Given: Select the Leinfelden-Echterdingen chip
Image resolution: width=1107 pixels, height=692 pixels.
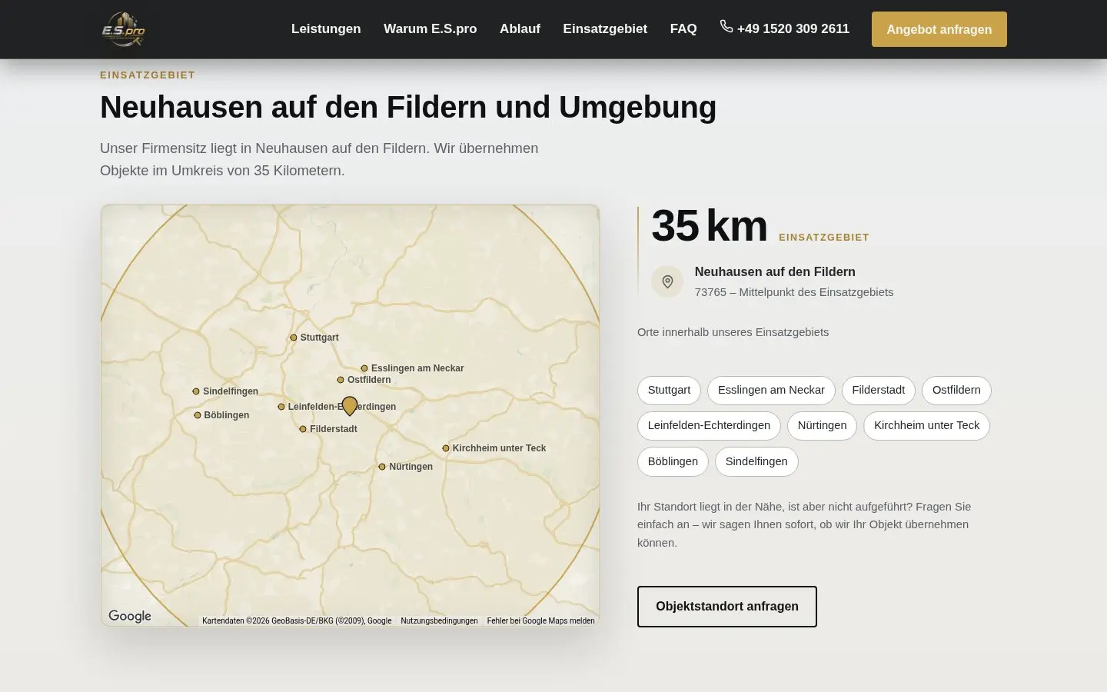Looking at the screenshot, I should (x=709, y=425).
